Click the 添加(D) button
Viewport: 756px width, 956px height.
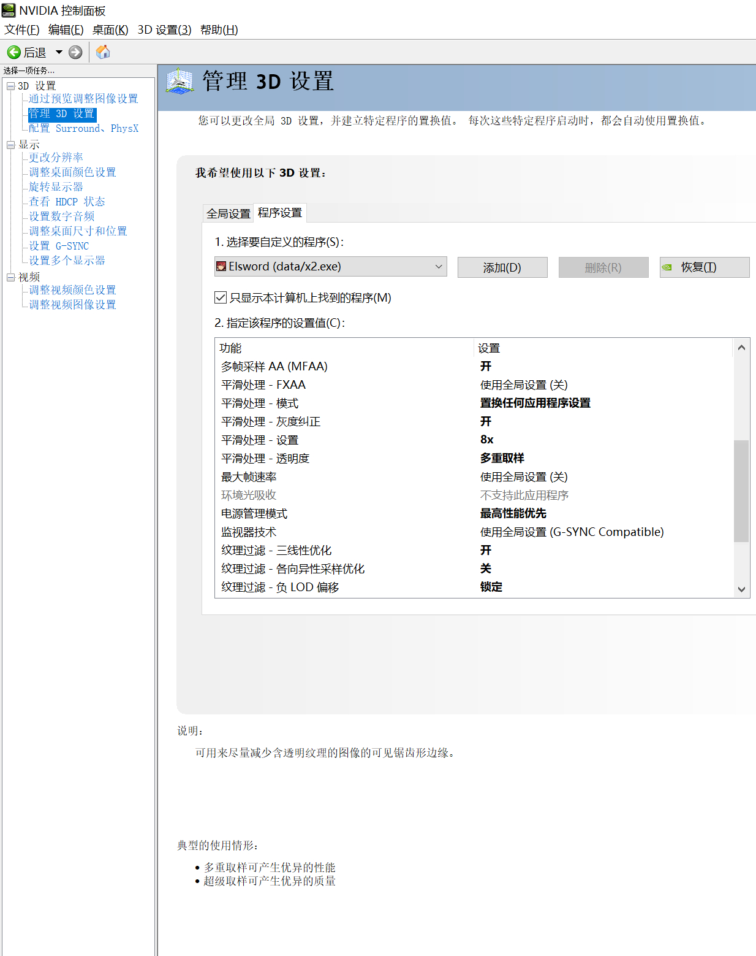point(502,267)
